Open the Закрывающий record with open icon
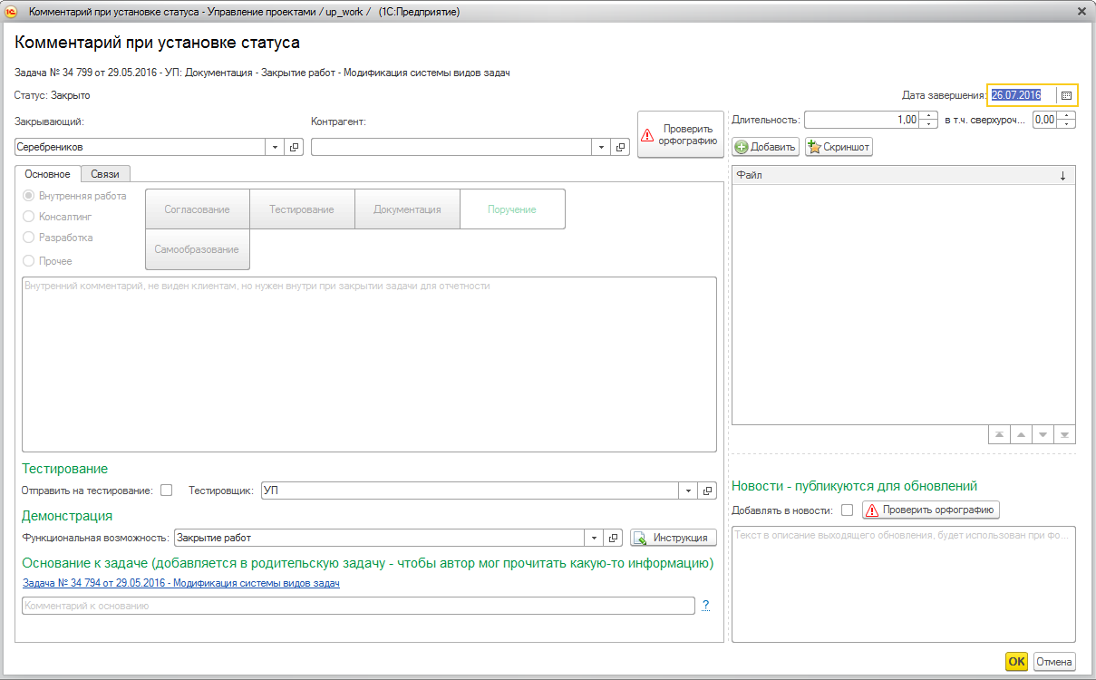The image size is (1096, 680). pyautogui.click(x=294, y=147)
